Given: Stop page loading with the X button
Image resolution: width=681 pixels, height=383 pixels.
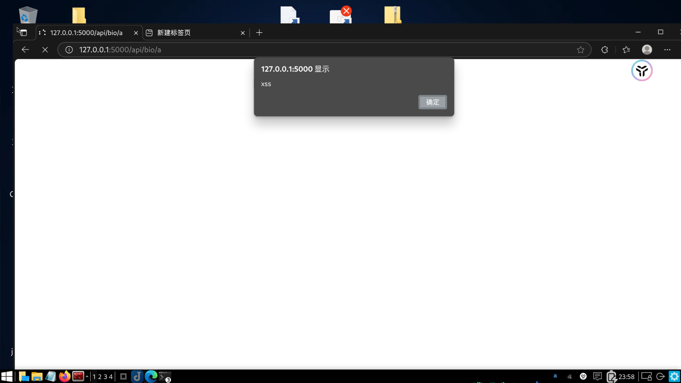Looking at the screenshot, I should (x=45, y=50).
